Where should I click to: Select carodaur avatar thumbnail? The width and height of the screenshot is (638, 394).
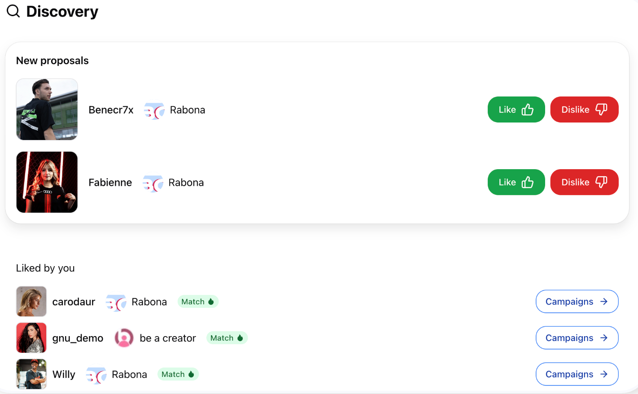pos(31,302)
